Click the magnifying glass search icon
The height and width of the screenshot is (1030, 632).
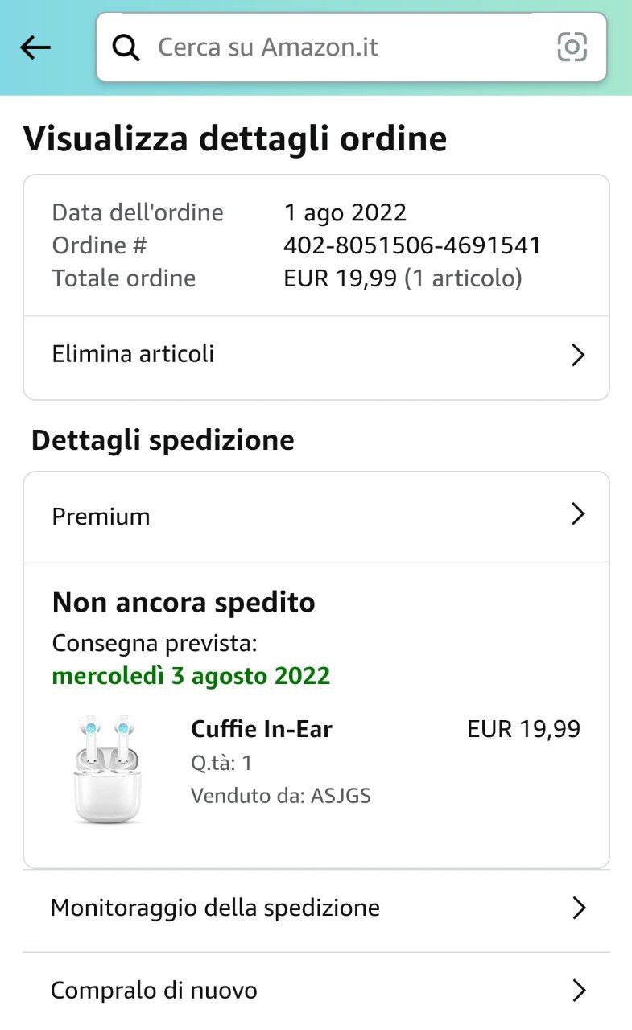pos(126,48)
